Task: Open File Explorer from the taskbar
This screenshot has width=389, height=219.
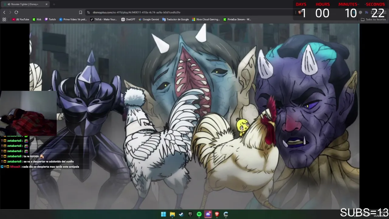Action: 172,214
